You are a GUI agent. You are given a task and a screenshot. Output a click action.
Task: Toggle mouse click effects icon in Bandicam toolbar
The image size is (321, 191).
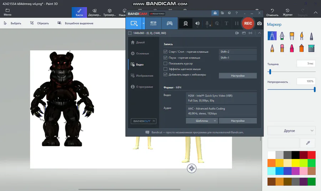tap(217, 23)
